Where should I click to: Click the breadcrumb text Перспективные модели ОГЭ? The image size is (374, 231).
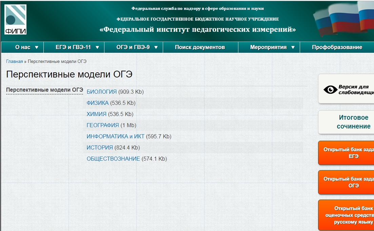click(57, 61)
